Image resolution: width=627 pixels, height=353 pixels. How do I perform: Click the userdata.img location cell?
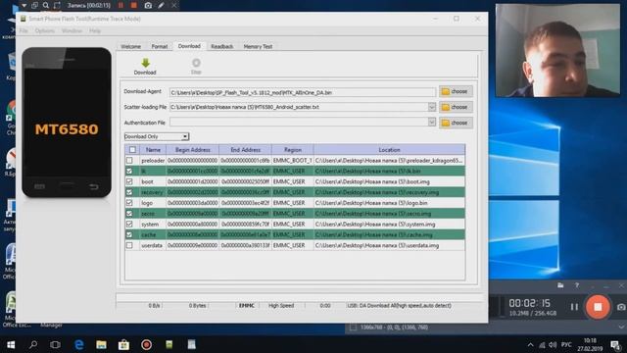coord(390,245)
